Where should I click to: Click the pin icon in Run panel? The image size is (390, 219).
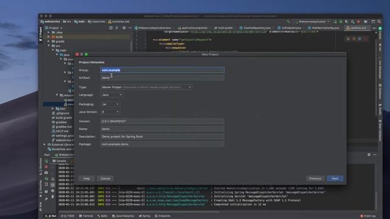46,199
